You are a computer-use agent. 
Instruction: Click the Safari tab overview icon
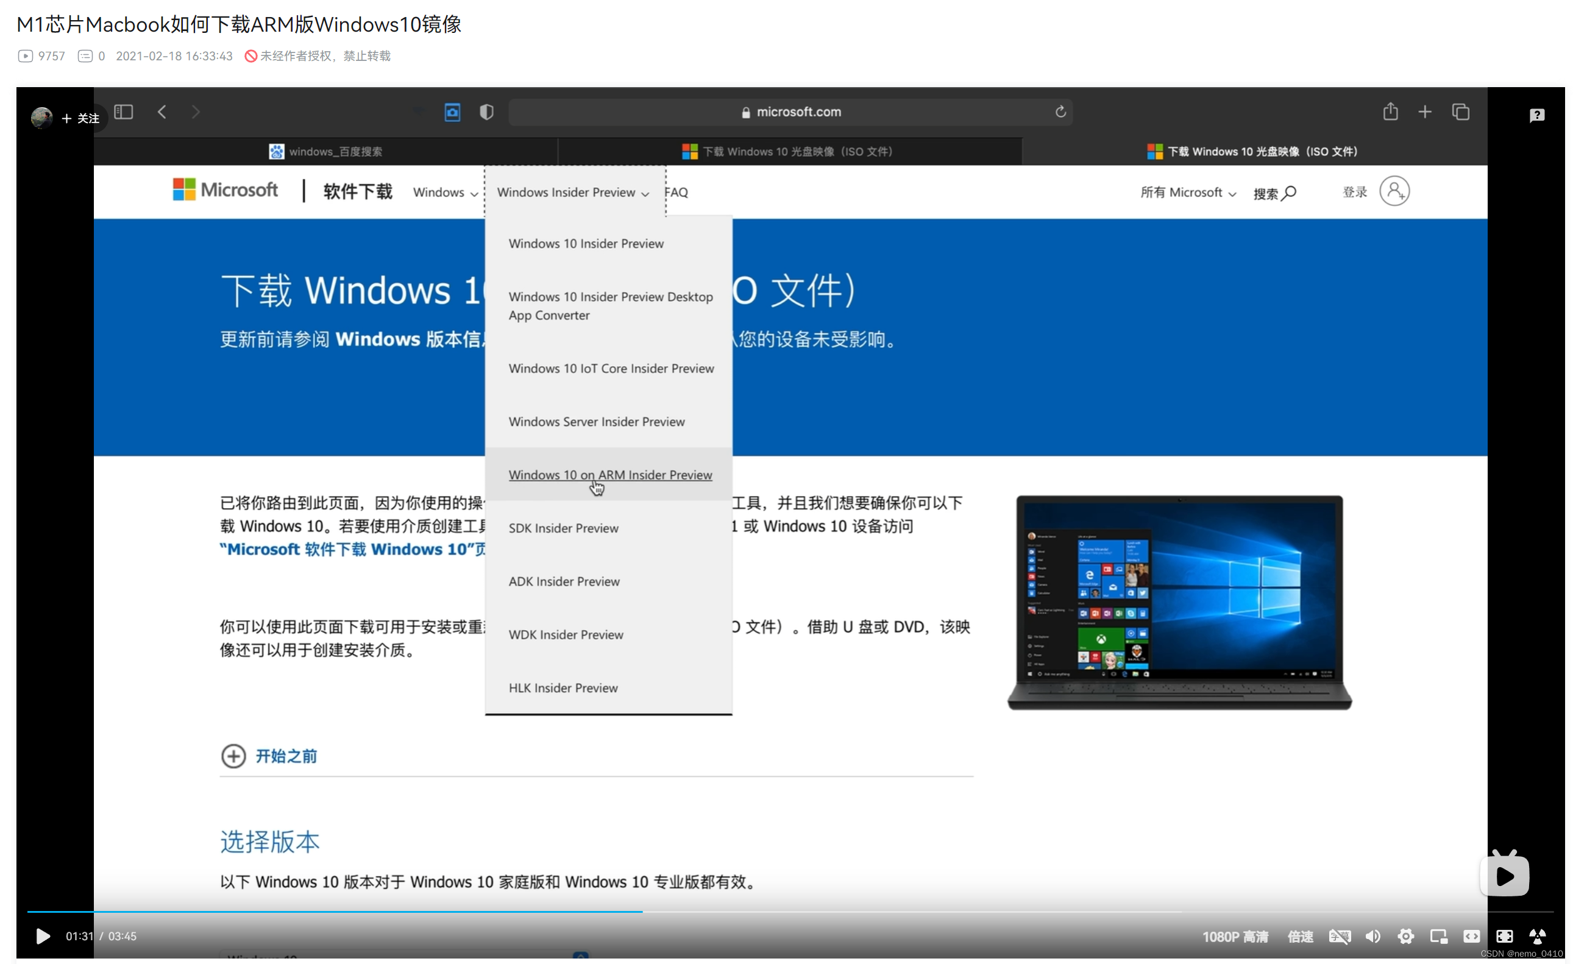[1461, 112]
